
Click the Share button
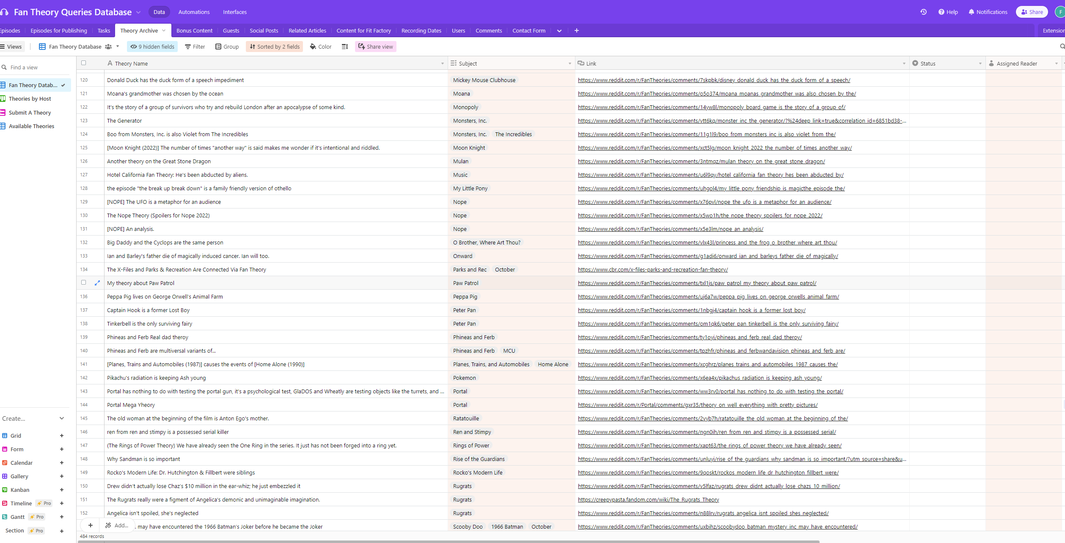tap(1032, 12)
